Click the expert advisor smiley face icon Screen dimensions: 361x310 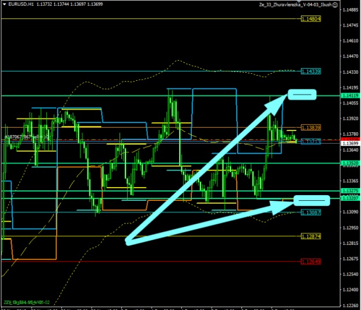point(352,5)
